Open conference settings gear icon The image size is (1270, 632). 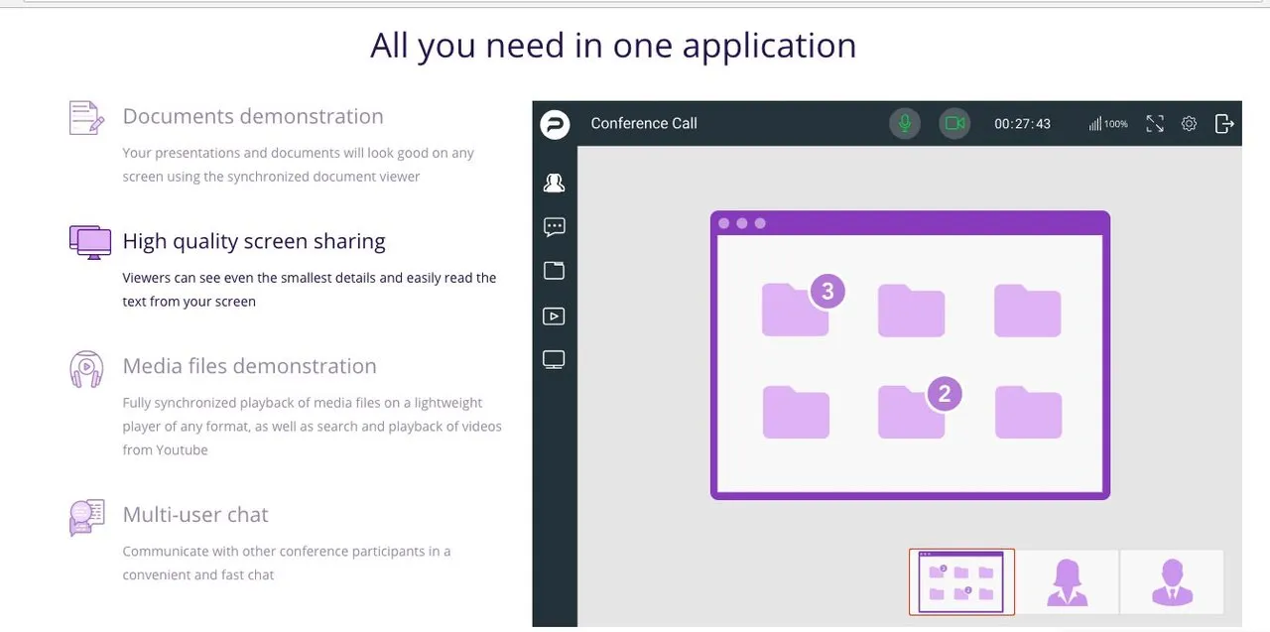click(1189, 124)
